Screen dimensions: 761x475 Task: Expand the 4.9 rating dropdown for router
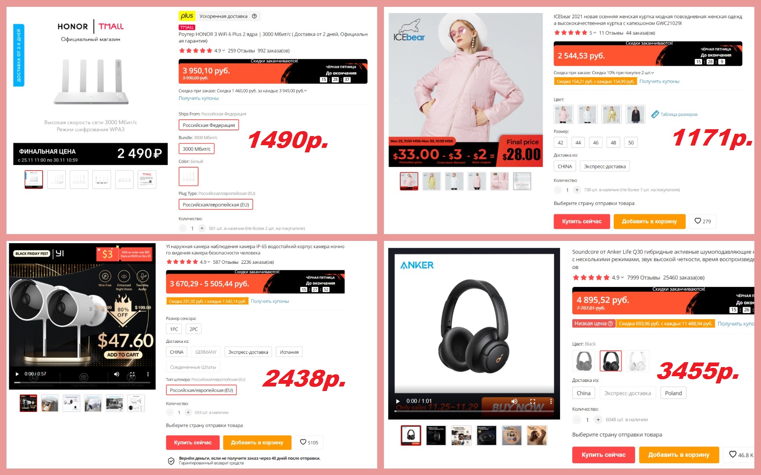click(x=224, y=51)
